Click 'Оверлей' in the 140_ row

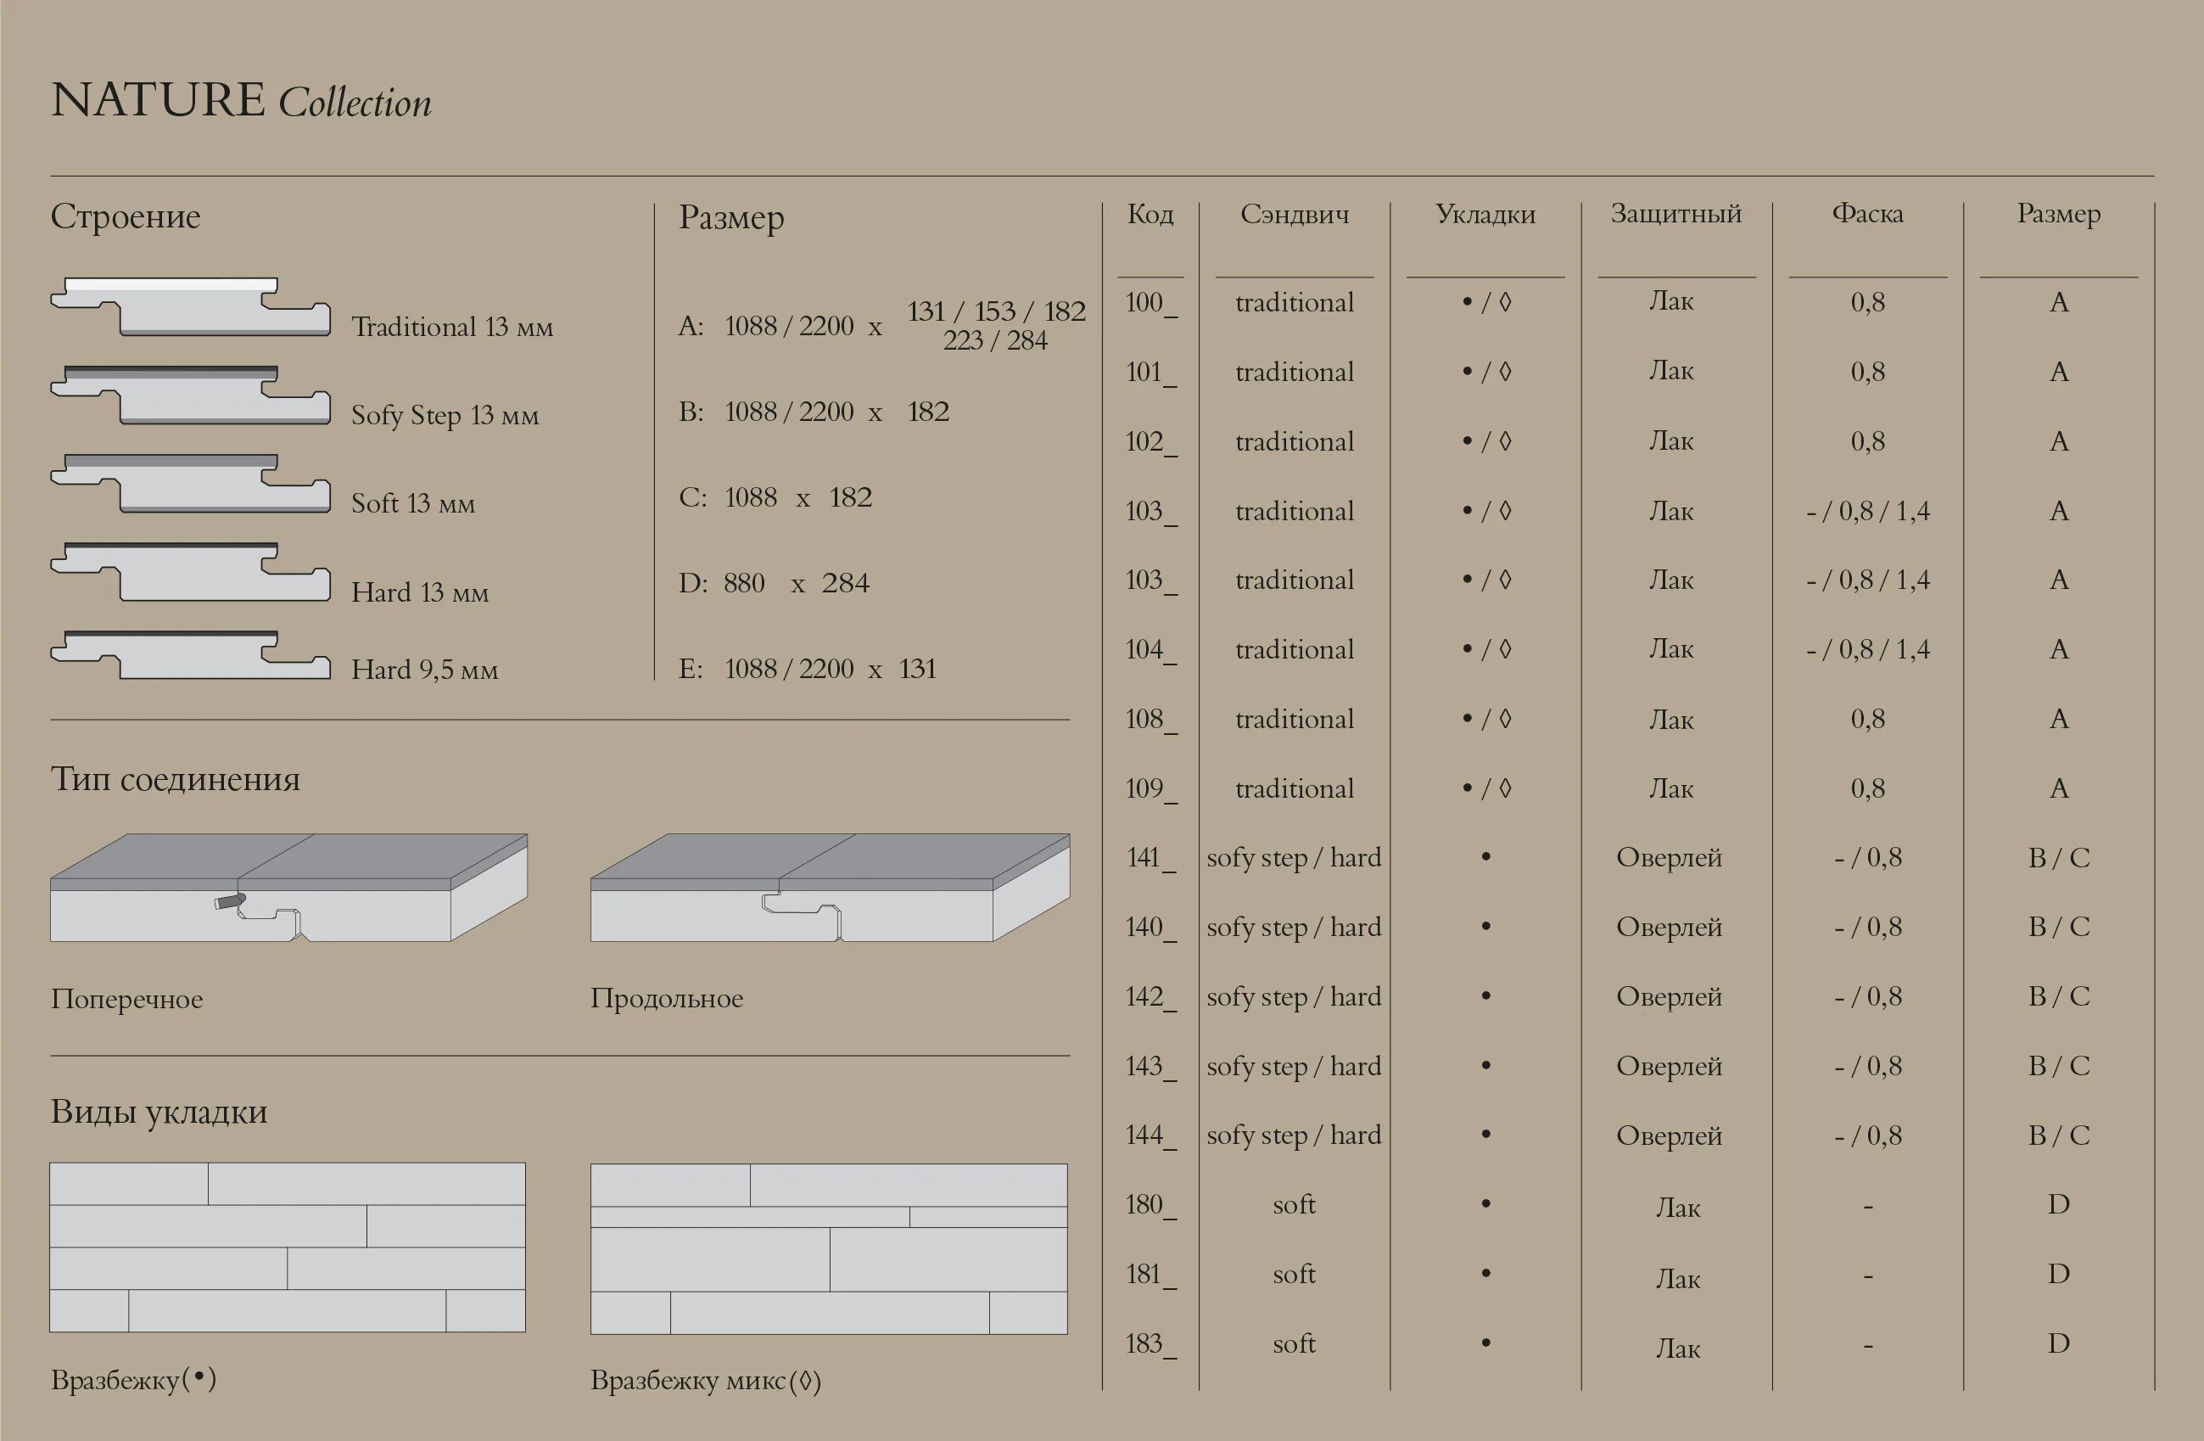click(1670, 928)
